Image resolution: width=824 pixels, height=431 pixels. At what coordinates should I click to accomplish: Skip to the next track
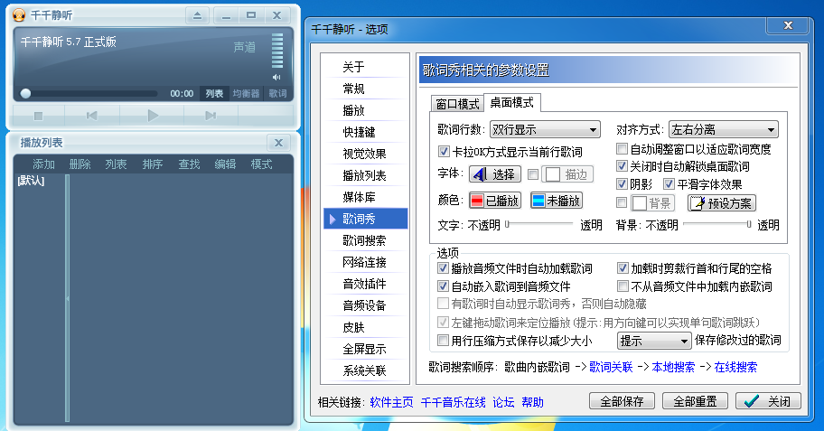pos(211,116)
